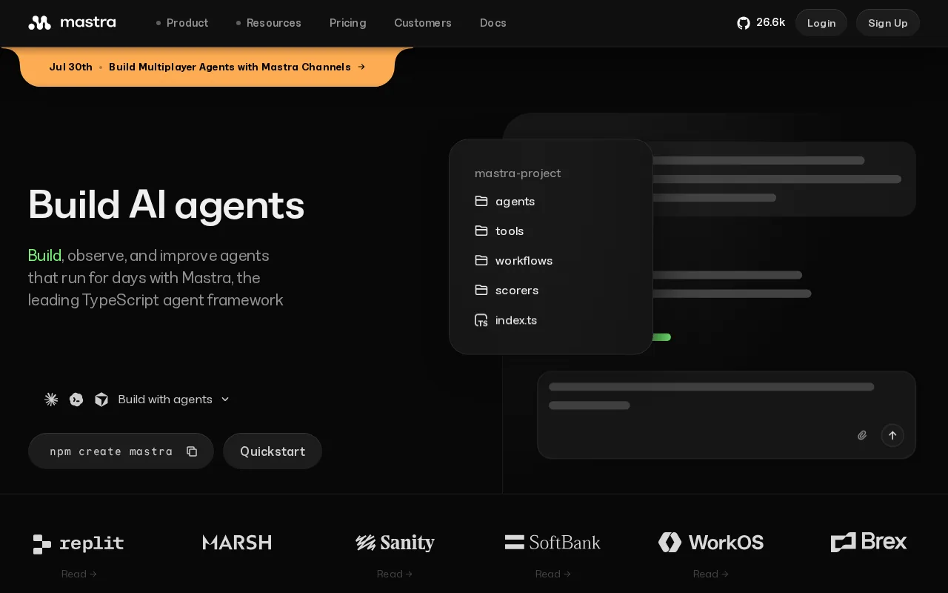Click inside the chat message input box

click(x=727, y=415)
